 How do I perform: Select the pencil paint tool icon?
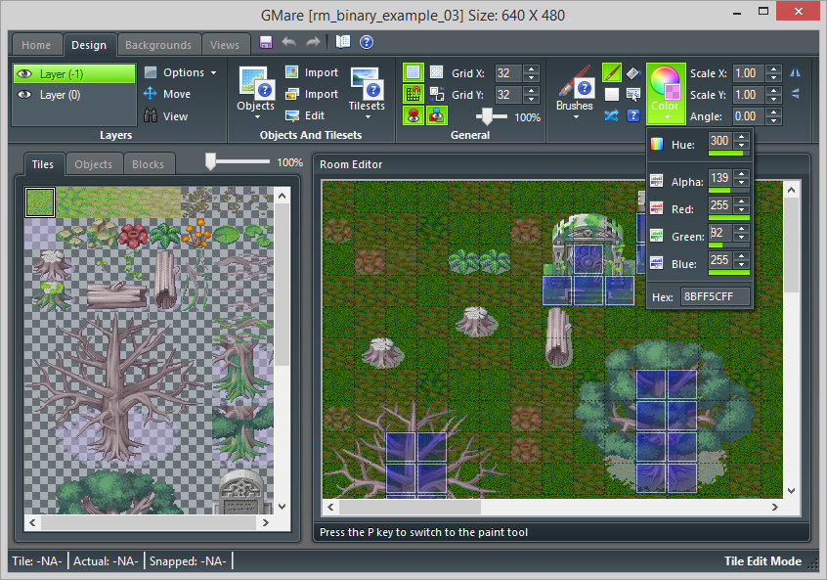coord(612,72)
